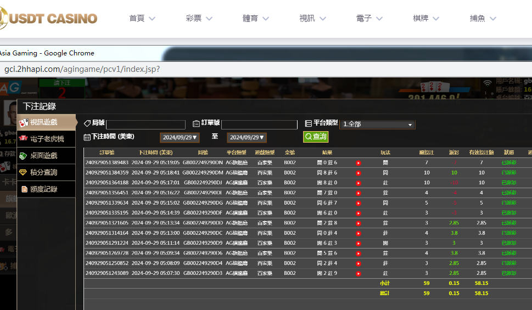
Task: Open the 平台類型 dropdown showing 1.全部
Action: (x=377, y=125)
